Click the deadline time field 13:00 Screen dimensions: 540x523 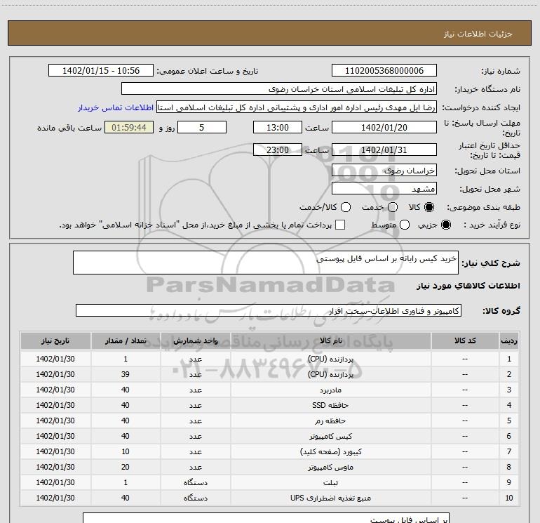point(278,128)
